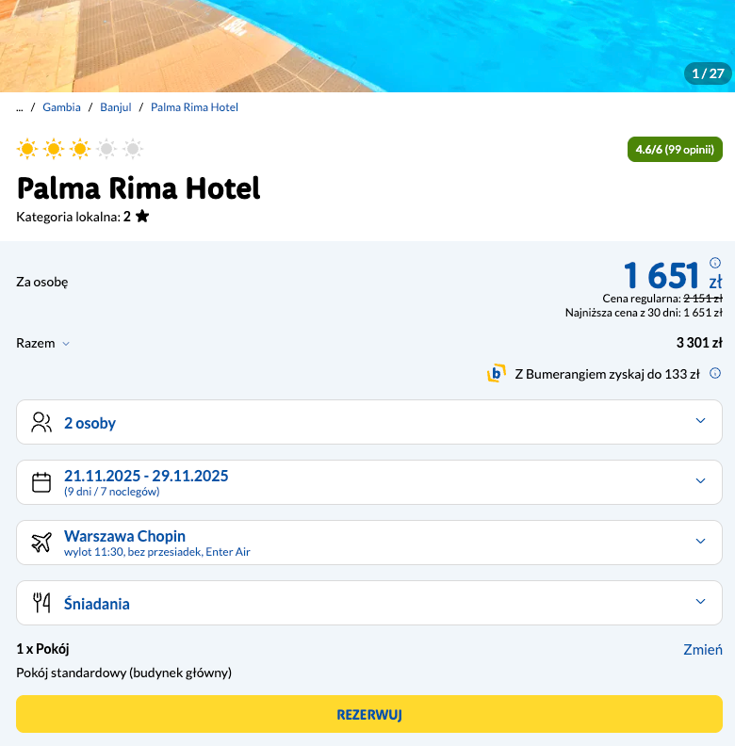Viewport: 735px width, 746px height.
Task: Click the airplane icon
Action: pyautogui.click(x=41, y=543)
